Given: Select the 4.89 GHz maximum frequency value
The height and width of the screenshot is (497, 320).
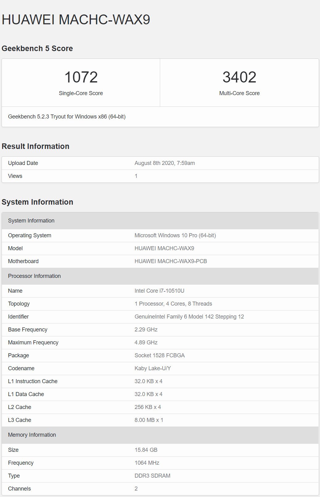Looking at the screenshot, I should coord(146,343).
